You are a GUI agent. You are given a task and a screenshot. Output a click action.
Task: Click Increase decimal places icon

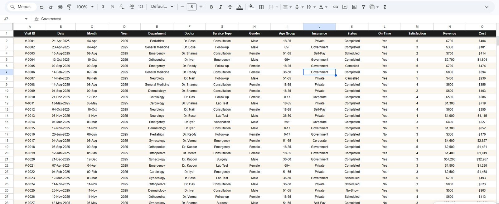click(x=131, y=7)
